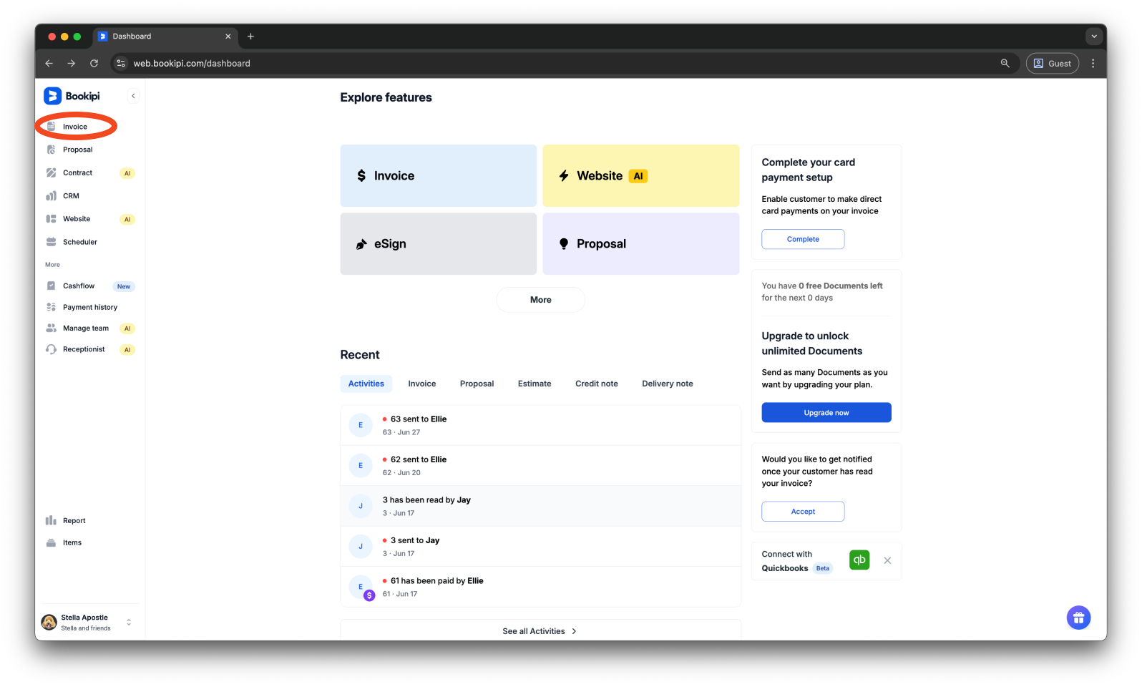Open activity '61 has been paid by Ellie'

(540, 587)
